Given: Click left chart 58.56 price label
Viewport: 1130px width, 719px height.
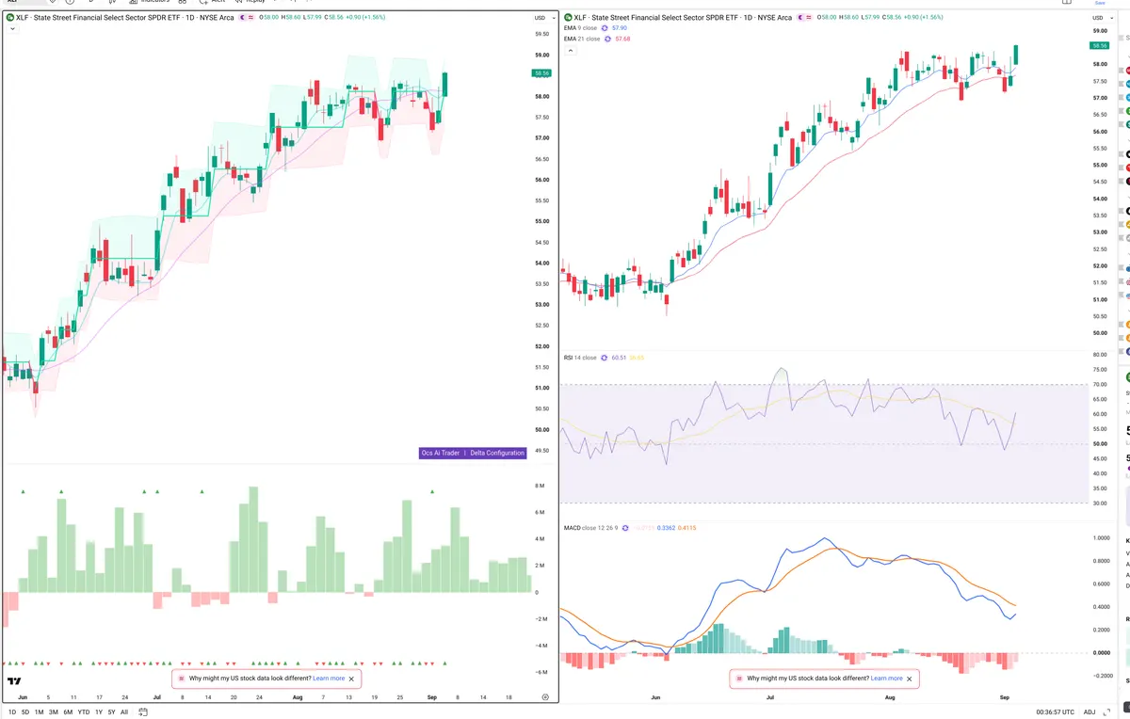Looking at the screenshot, I should (x=541, y=72).
